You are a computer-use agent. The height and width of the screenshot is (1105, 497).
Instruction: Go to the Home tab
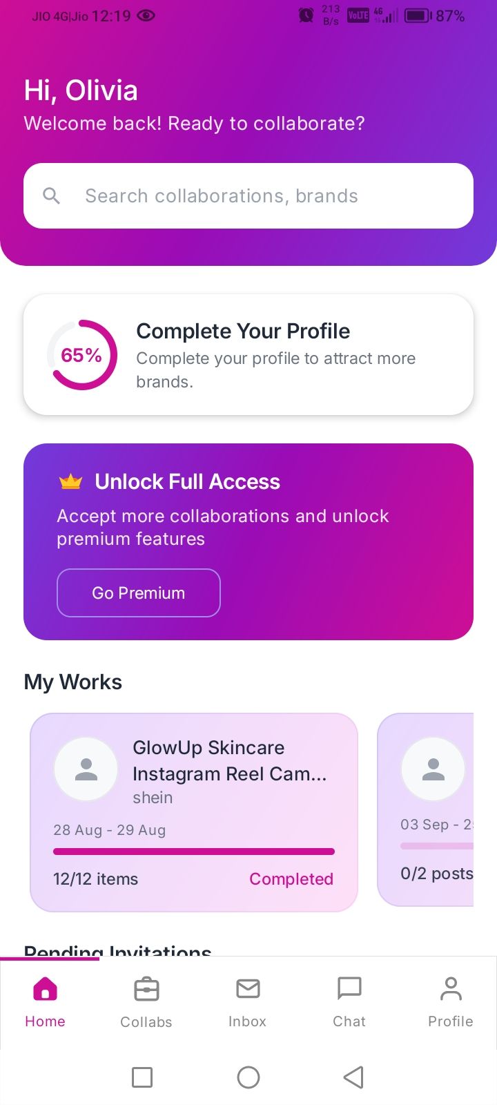(x=45, y=1001)
